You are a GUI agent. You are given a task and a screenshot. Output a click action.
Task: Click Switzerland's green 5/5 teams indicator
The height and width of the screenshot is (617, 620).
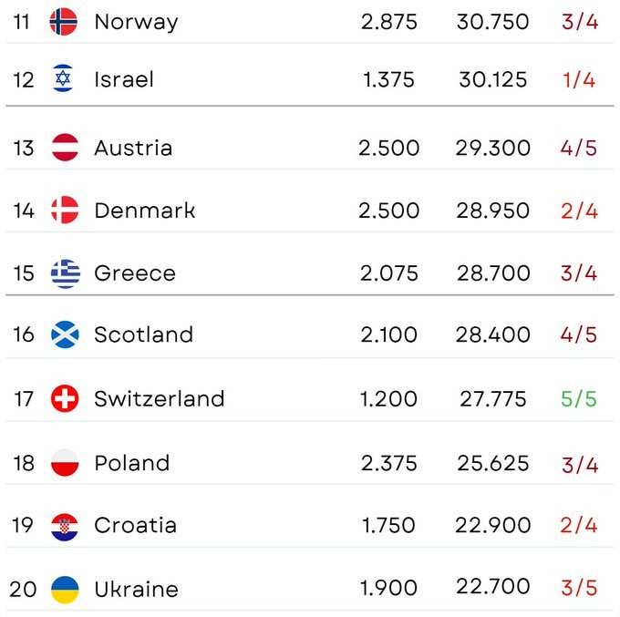click(578, 398)
